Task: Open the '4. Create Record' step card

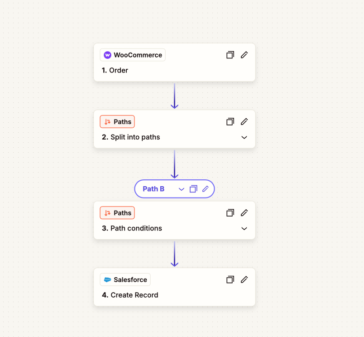Action: click(174, 287)
